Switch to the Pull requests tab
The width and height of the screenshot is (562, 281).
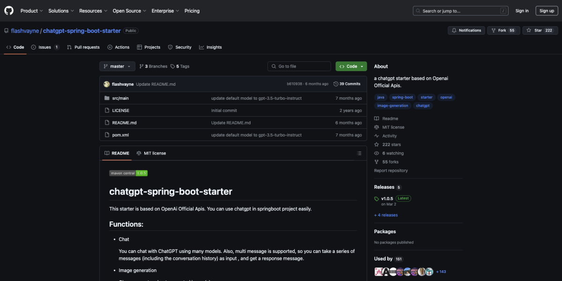pos(83,47)
